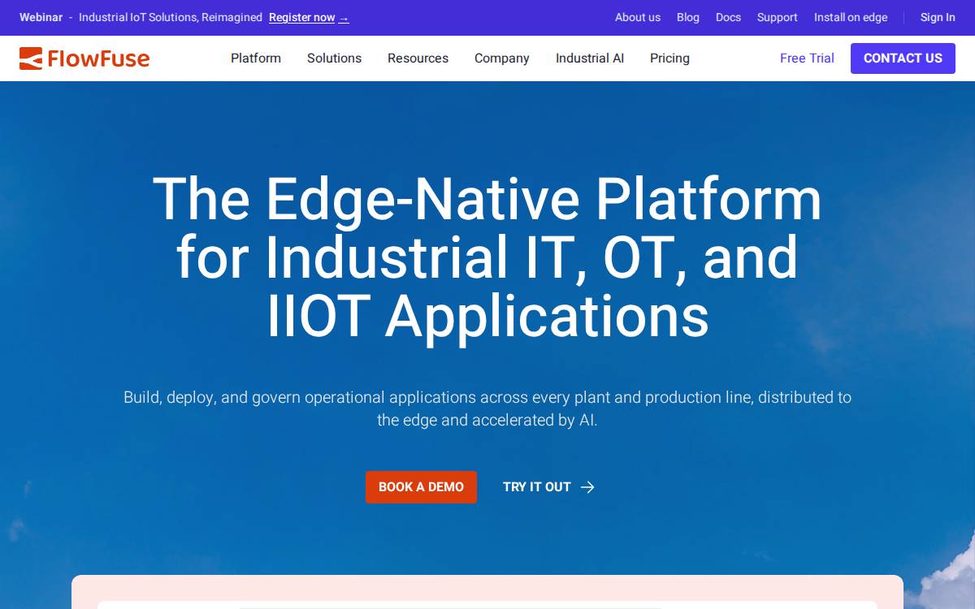Click the Free Trial link
The image size is (975, 609).
(x=807, y=58)
